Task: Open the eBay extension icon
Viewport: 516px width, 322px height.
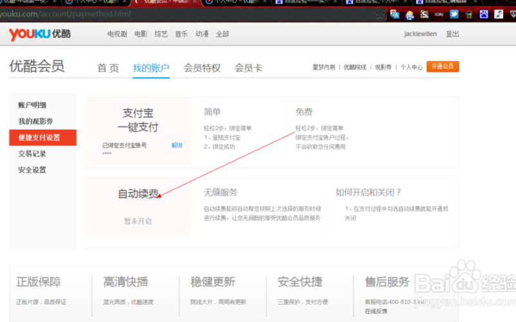Action: [439, 14]
